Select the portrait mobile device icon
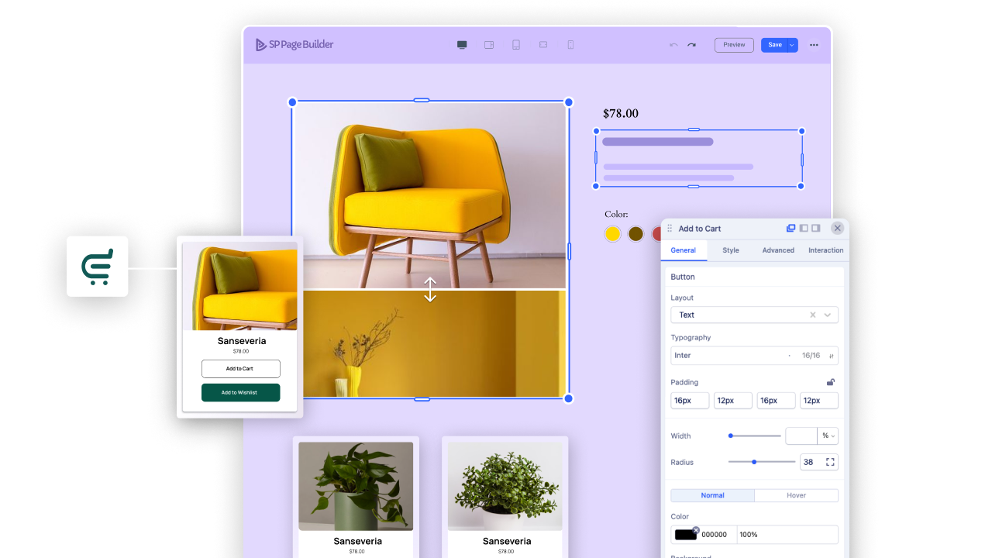The width and height of the screenshot is (992, 558). click(570, 45)
